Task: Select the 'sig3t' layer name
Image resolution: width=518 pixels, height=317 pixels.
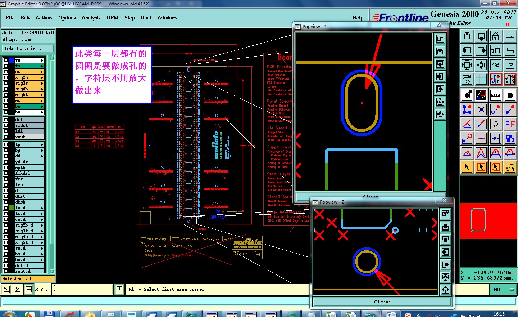Action: pyautogui.click(x=29, y=83)
